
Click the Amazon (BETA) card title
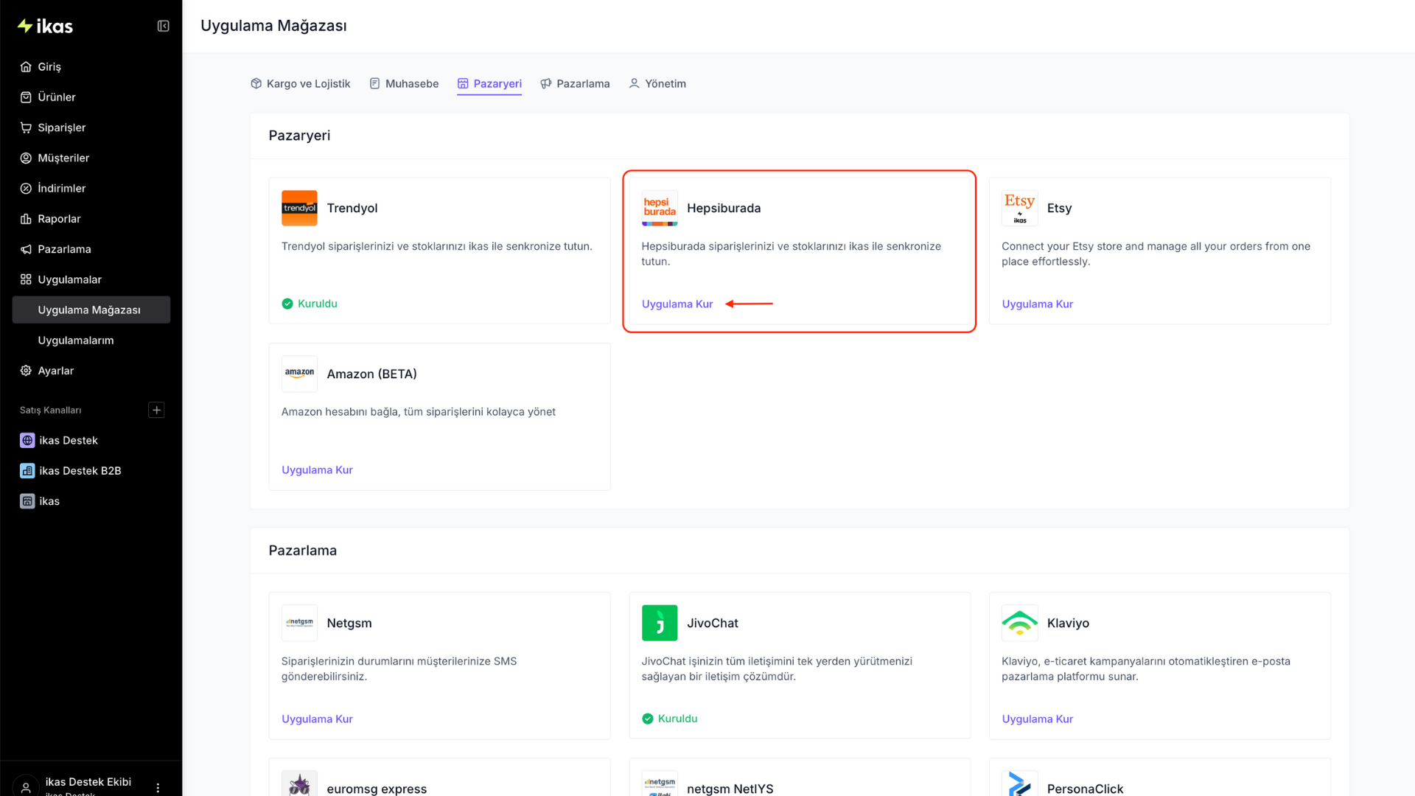[x=372, y=374]
